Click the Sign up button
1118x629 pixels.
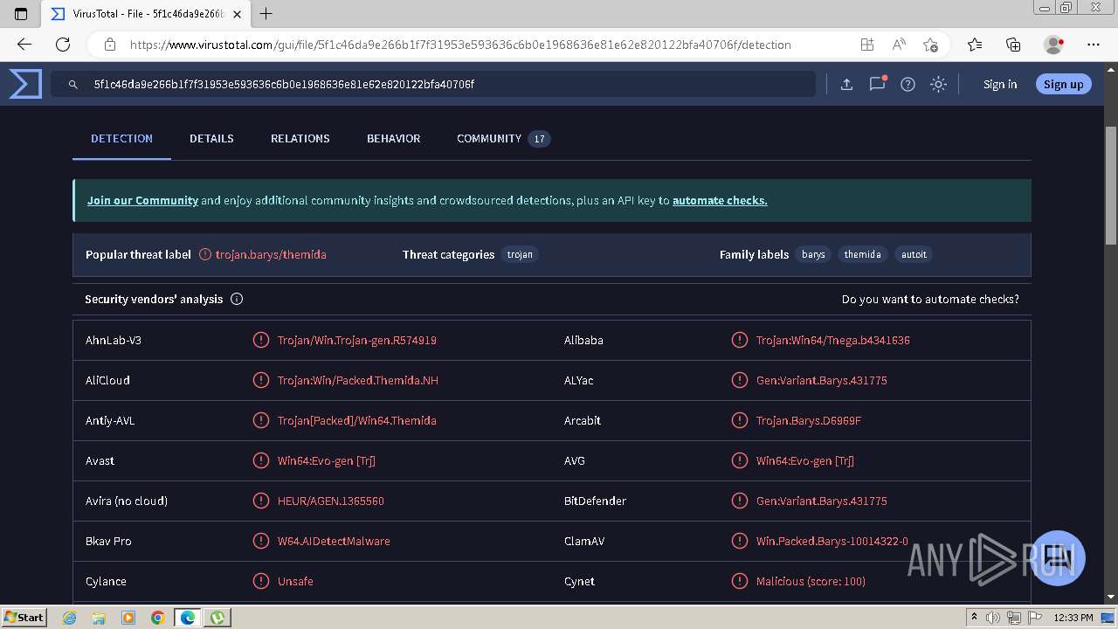point(1063,85)
